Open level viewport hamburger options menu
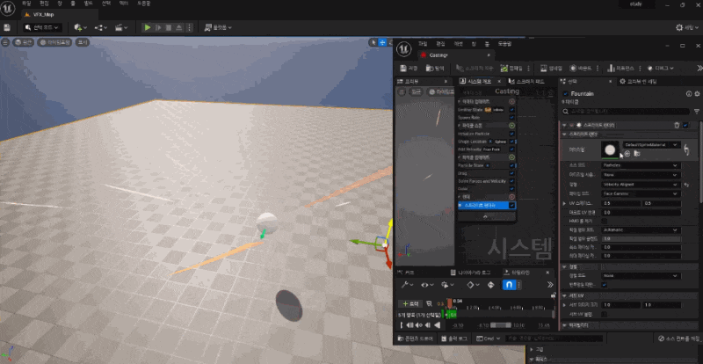 coord(5,42)
